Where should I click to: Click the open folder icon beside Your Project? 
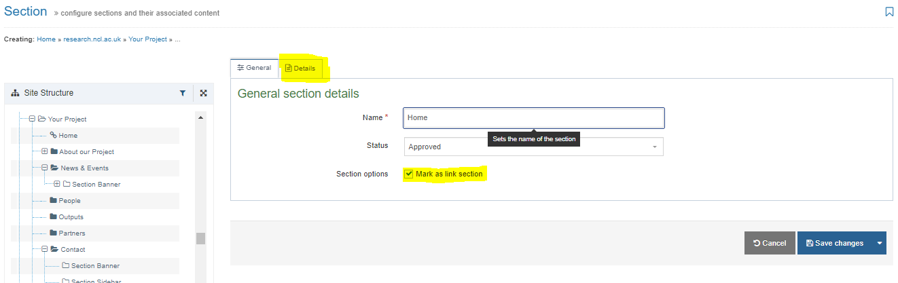coord(42,119)
